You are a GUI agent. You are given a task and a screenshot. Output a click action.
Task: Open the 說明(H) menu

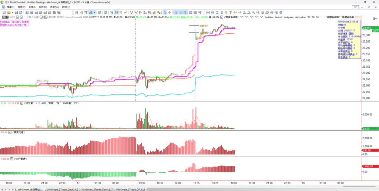[66, 7]
